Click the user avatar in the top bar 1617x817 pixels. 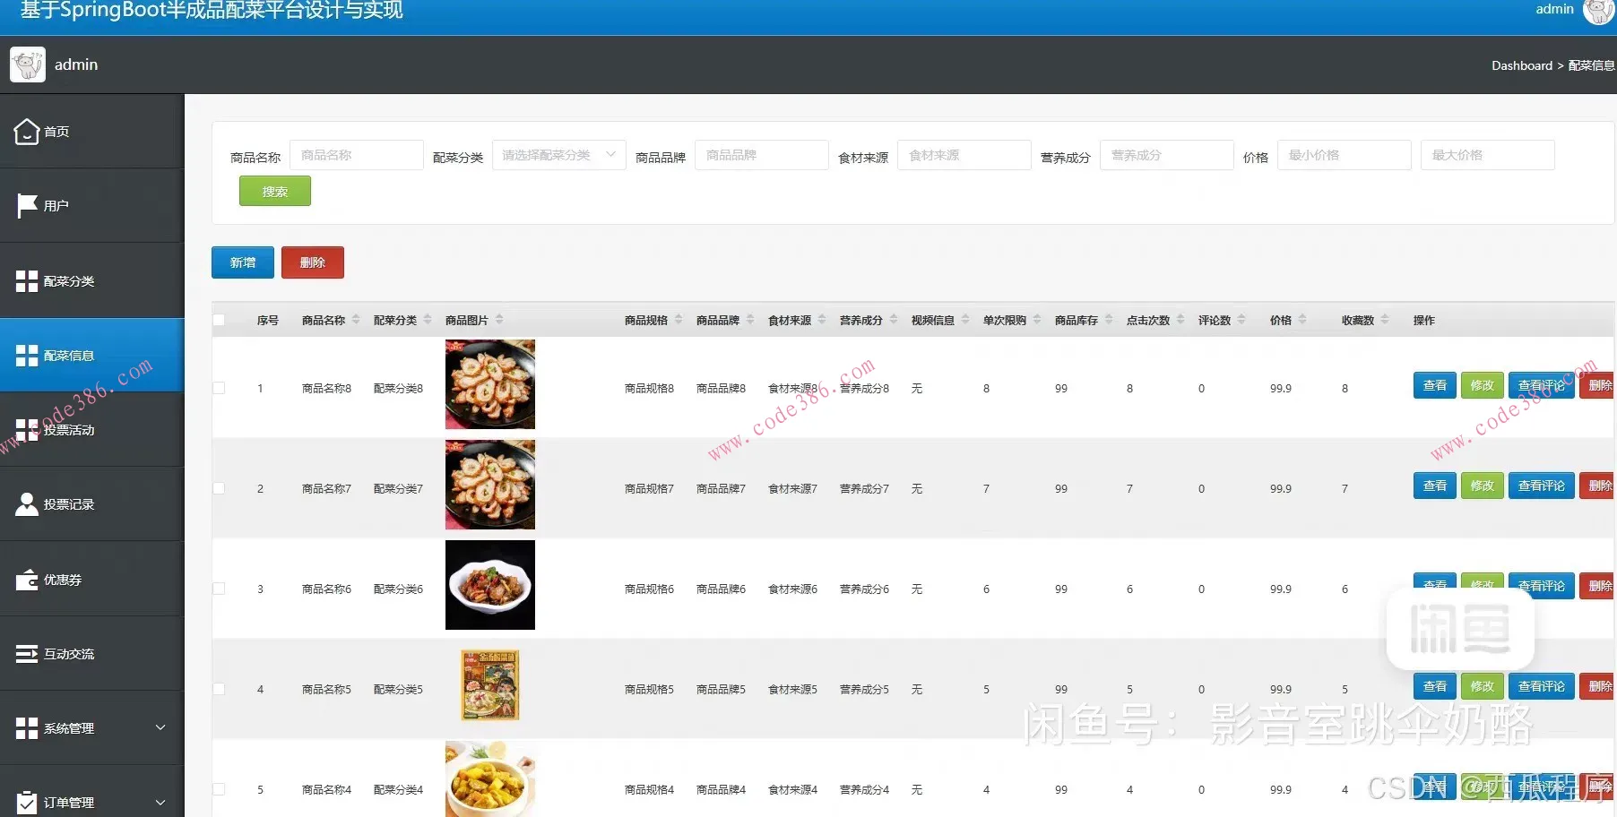(x=1599, y=10)
